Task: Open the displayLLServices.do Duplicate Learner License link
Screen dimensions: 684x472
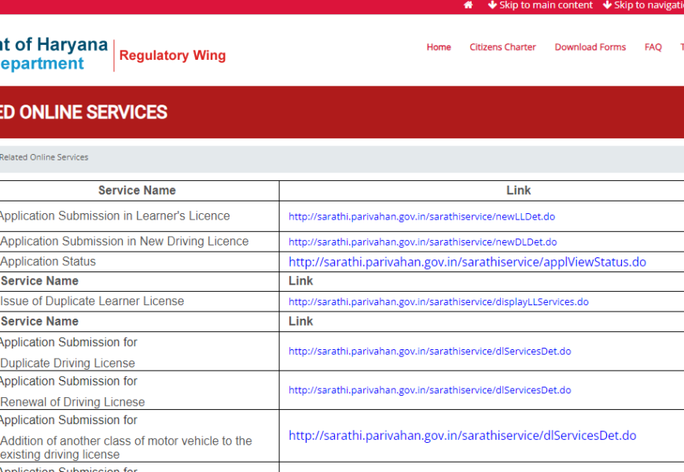Action: point(438,302)
